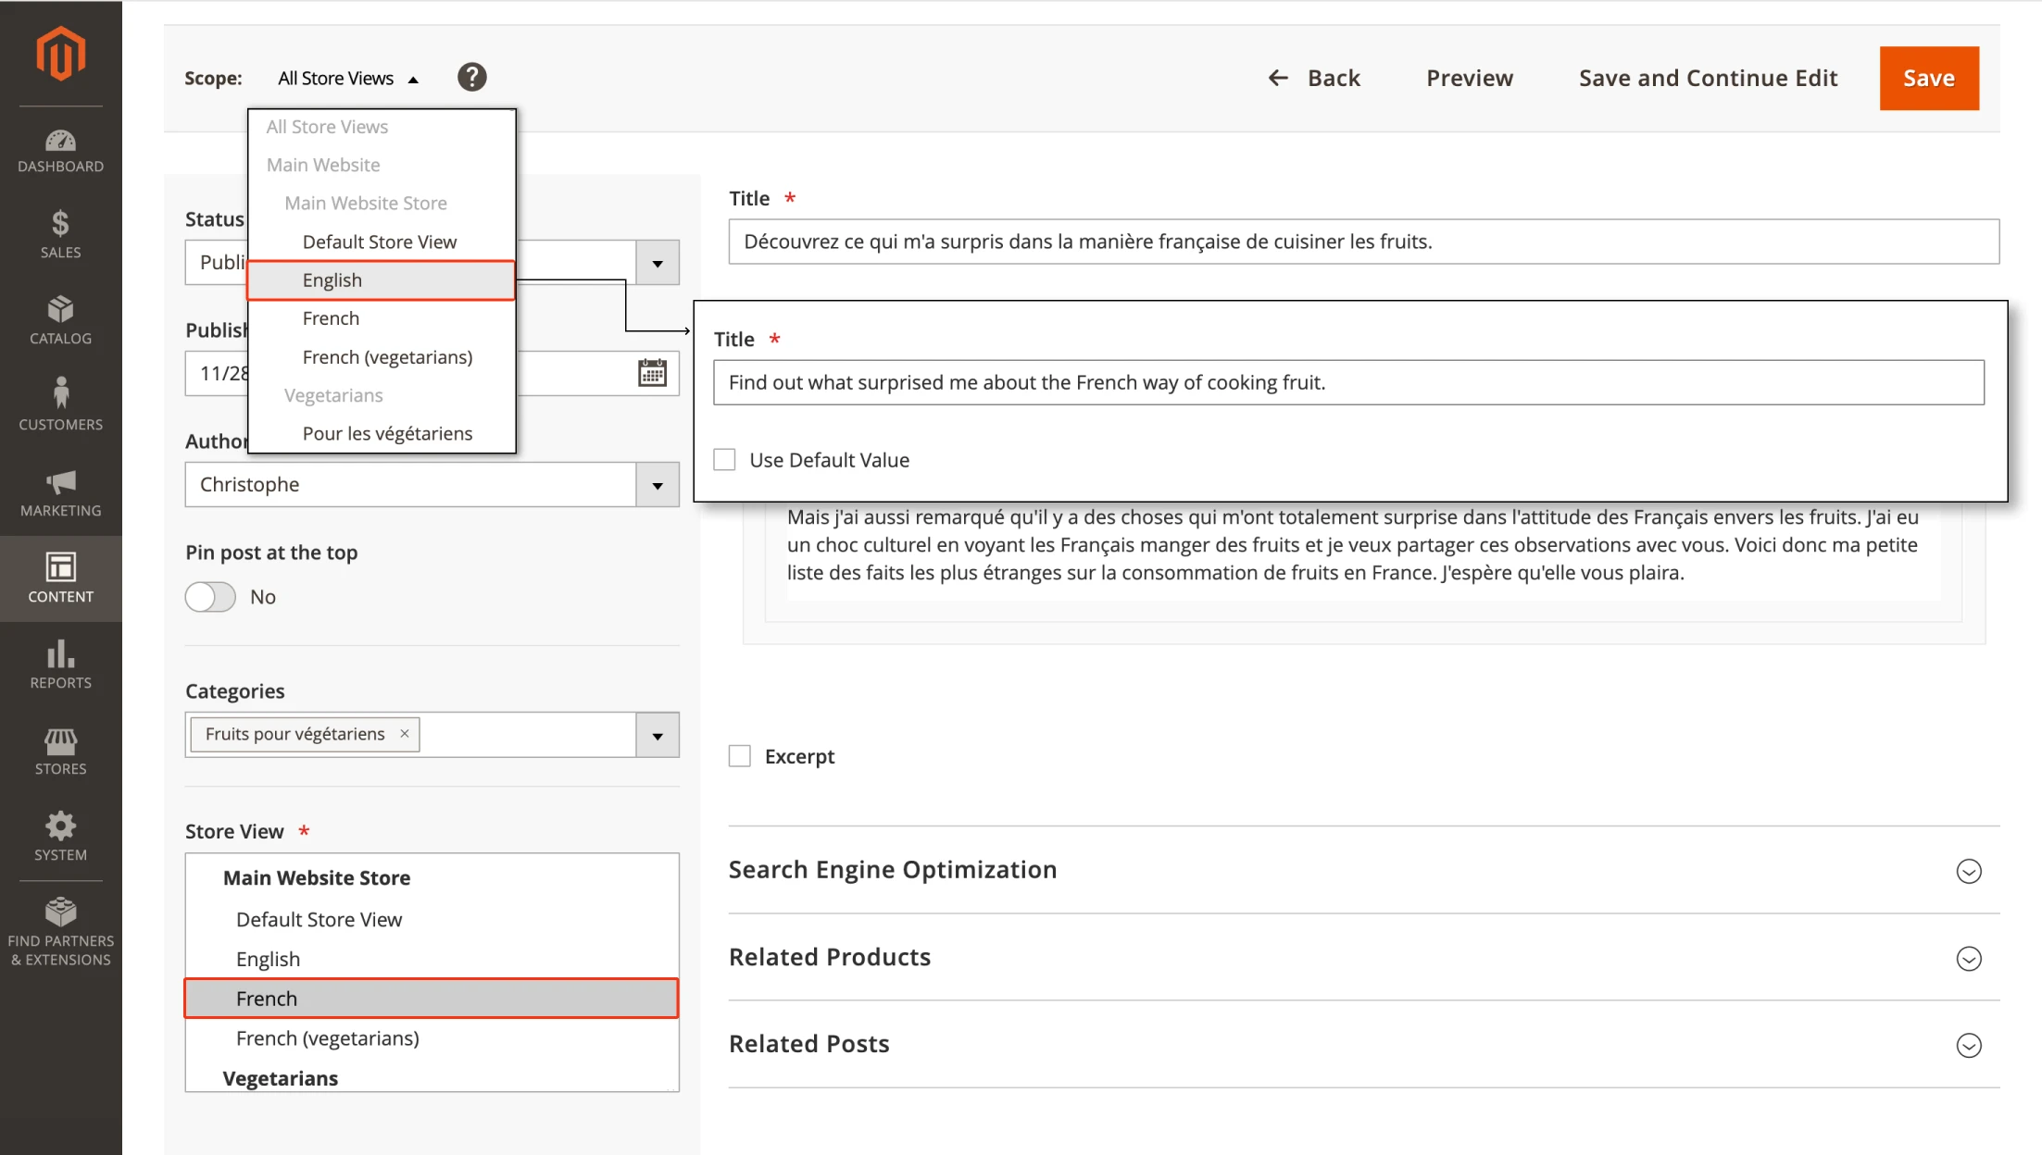Open the scope help tooltip icon
Screen dimensions: 2042x1155
point(471,77)
